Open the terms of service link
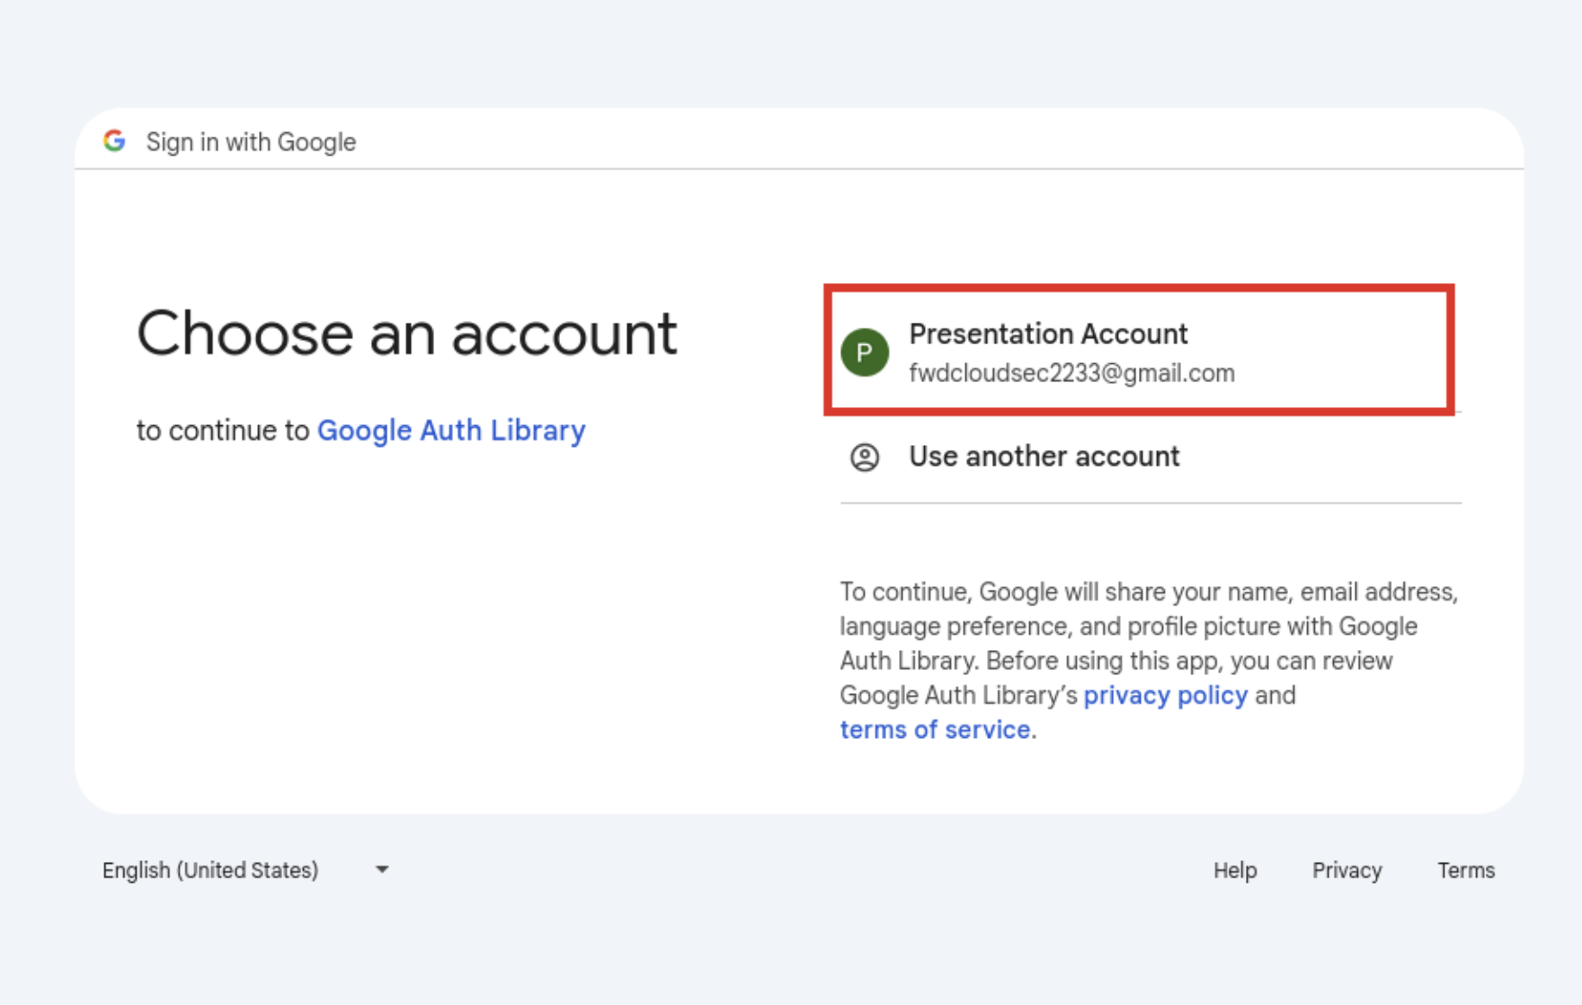Viewport: 1582px width, 1005px height. pos(935,729)
